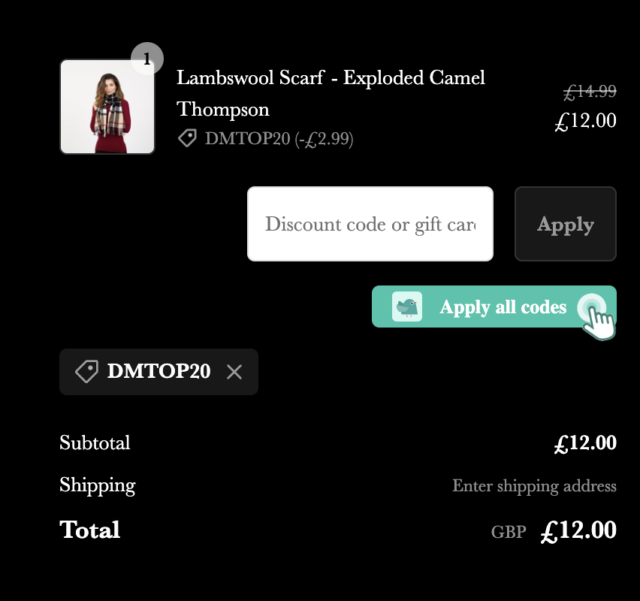The width and height of the screenshot is (640, 601).
Task: Click the tag icon beside DMTOP20 under product
Action: click(187, 138)
